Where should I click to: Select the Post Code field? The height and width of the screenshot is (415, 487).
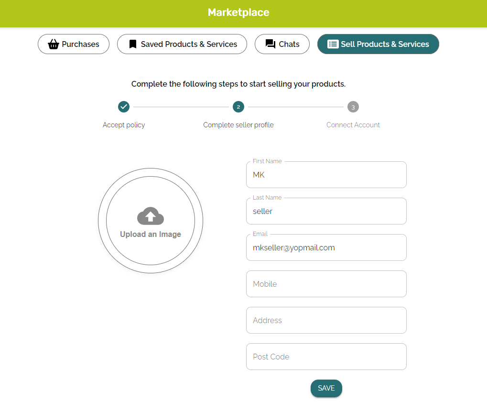coord(326,357)
